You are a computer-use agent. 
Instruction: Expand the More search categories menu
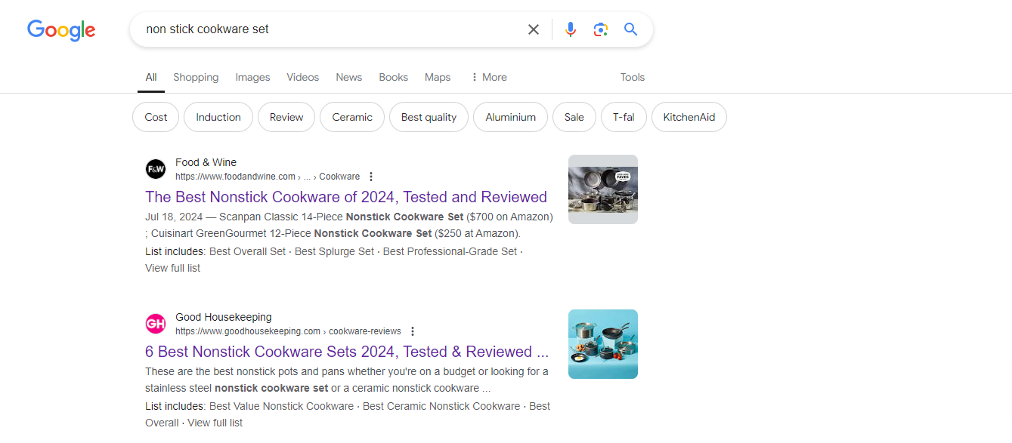488,77
